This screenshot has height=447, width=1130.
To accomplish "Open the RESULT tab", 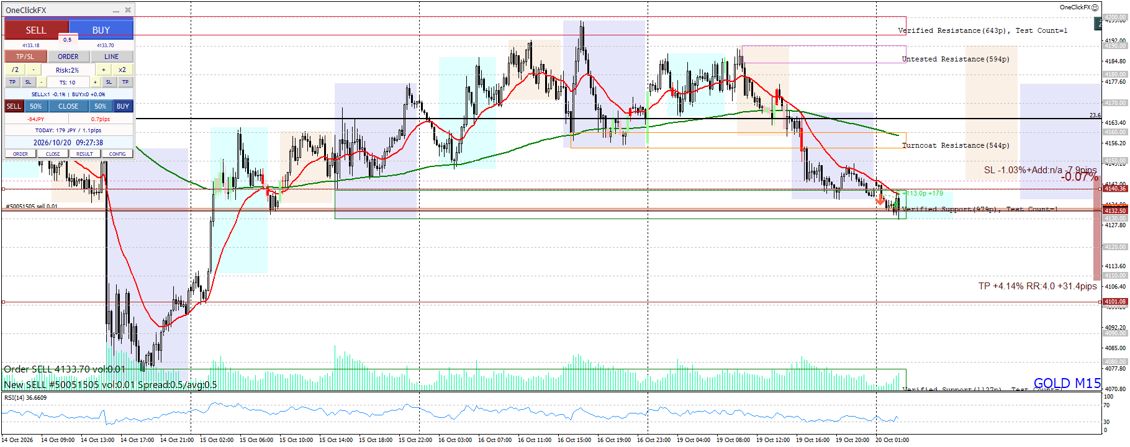I will pyautogui.click(x=85, y=154).
